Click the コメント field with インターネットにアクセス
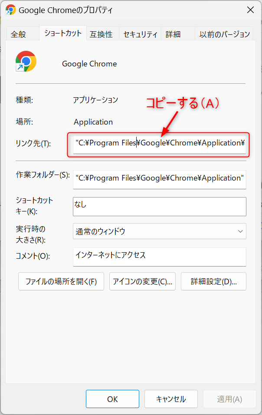262x415 pixels. pyautogui.click(x=160, y=257)
